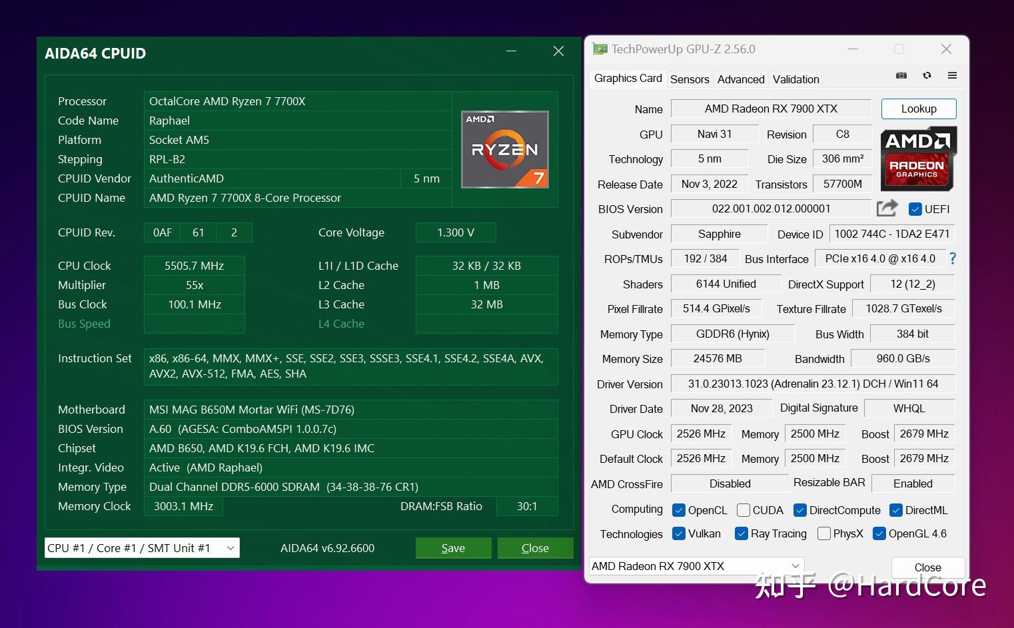Click the GPU-Z screenshot camera icon
The height and width of the screenshot is (628, 1014).
901,76
